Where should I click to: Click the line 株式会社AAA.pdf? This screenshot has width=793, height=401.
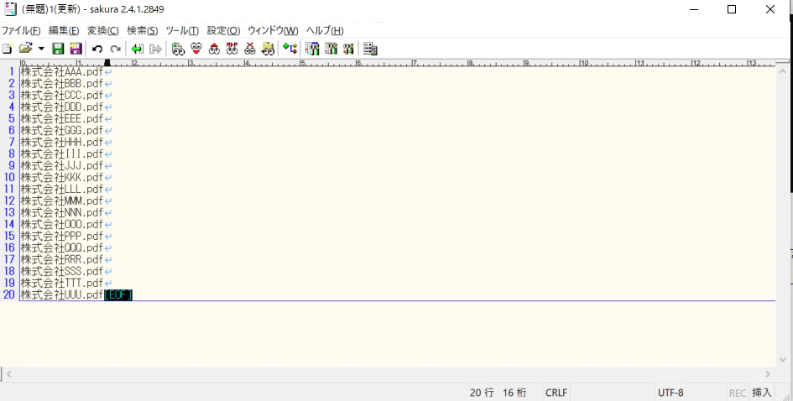coord(62,72)
